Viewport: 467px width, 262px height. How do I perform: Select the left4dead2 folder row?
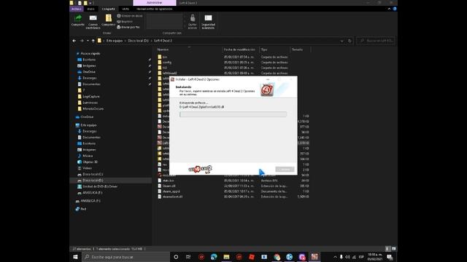point(169,73)
